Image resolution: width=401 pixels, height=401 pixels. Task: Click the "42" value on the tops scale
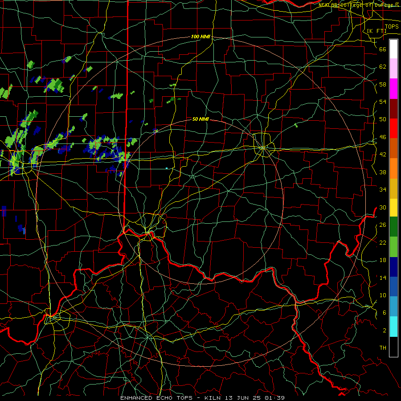(x=383, y=155)
